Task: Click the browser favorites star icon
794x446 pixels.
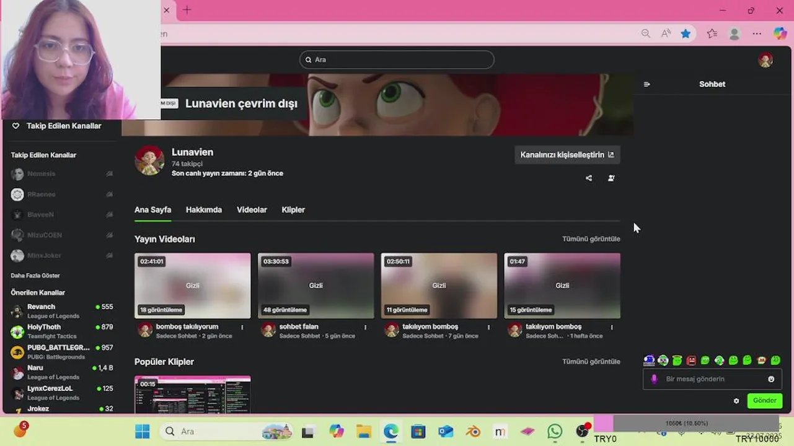Action: coord(686,34)
